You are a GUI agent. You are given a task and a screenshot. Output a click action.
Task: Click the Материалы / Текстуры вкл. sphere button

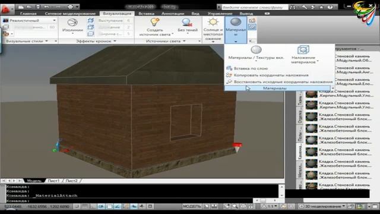[x=256, y=53]
